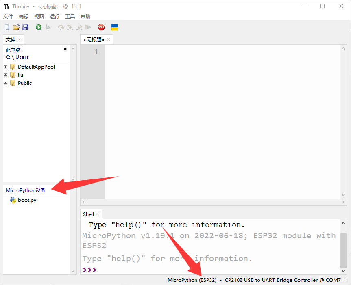Expand the Public folder
Screen dimensions: 351x285
point(6,83)
